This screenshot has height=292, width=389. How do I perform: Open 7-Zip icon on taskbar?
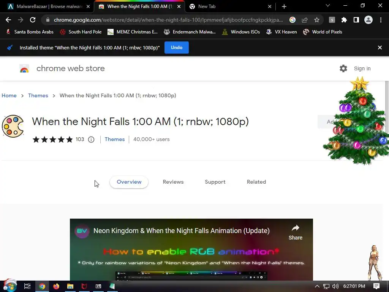pyautogui.click(x=98, y=286)
